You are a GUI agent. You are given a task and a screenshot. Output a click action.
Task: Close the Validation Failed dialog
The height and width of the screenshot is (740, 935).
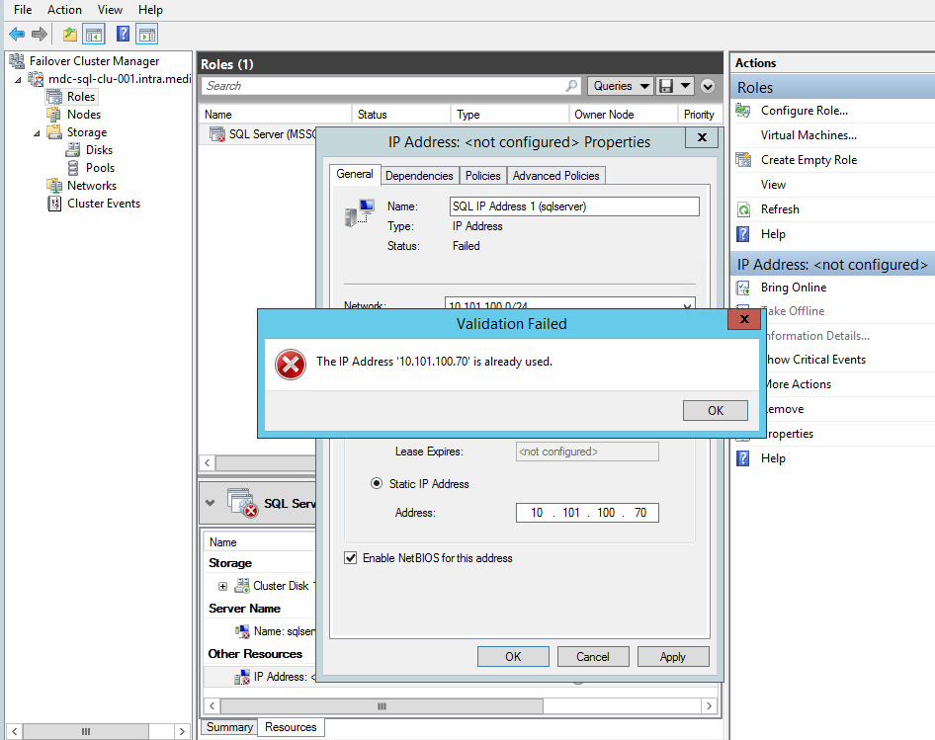pyautogui.click(x=744, y=319)
